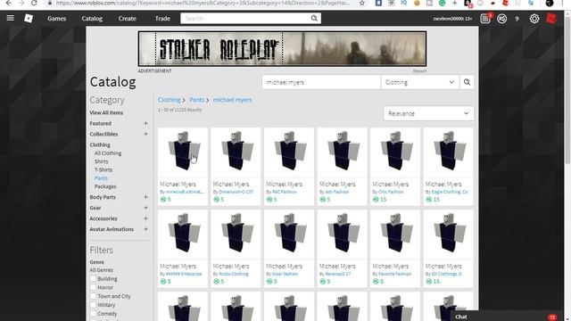The height and width of the screenshot is (321, 571).
Task: Open Michael Myers pants thumbnail by Favorite Fashion
Action: tap(395, 235)
